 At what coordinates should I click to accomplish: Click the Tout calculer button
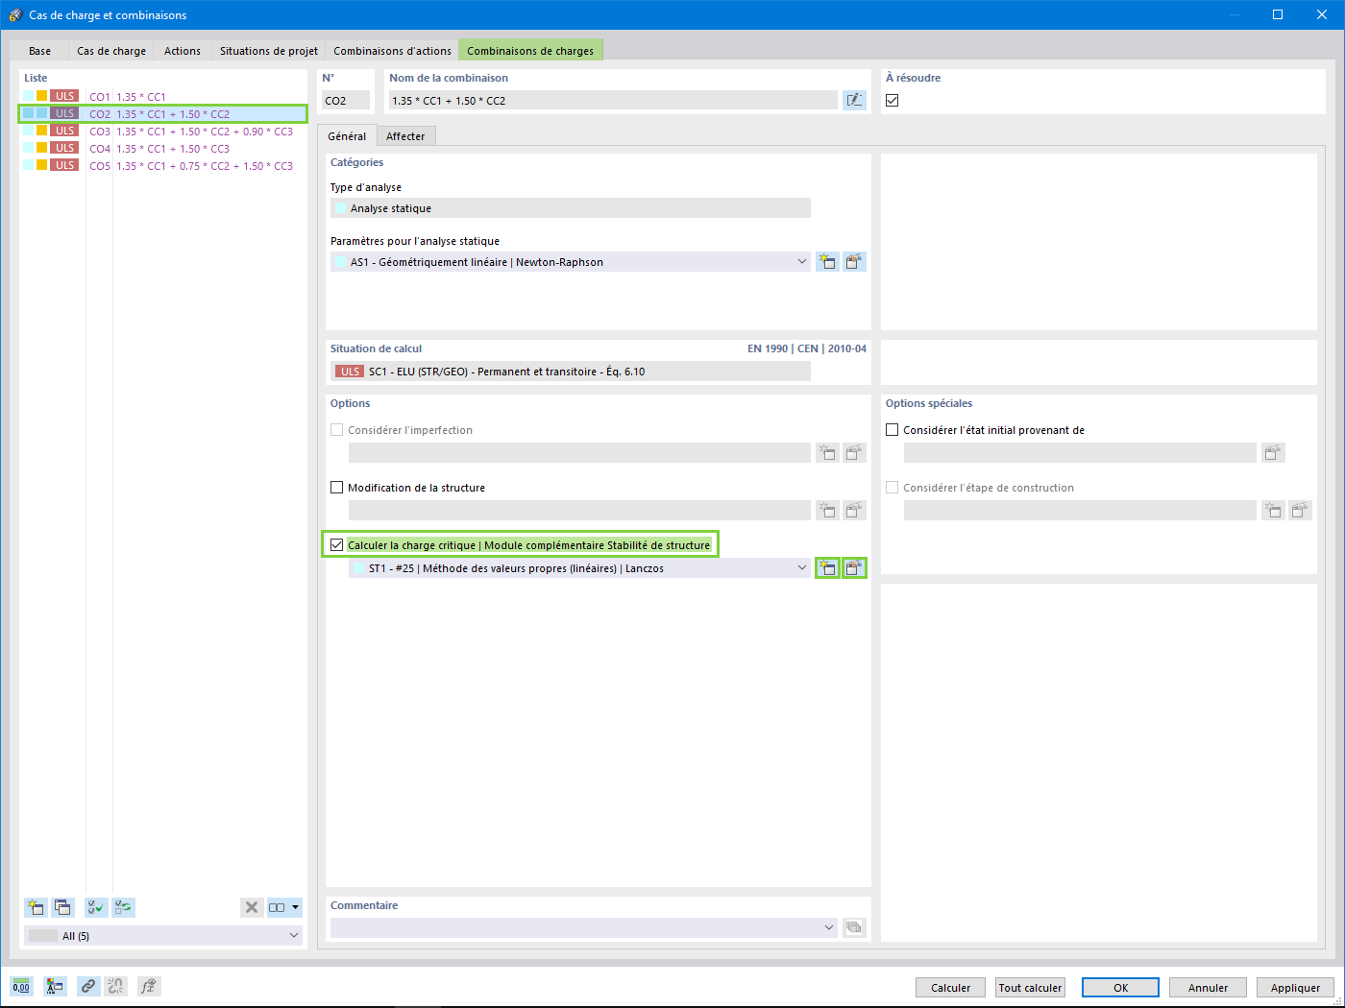(x=1030, y=988)
